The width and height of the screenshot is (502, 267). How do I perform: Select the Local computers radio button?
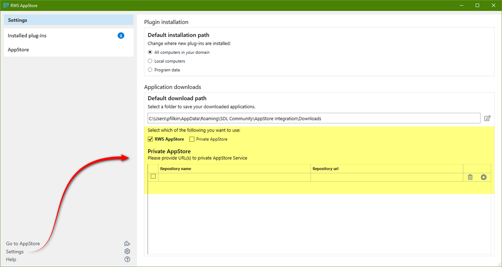pos(150,61)
